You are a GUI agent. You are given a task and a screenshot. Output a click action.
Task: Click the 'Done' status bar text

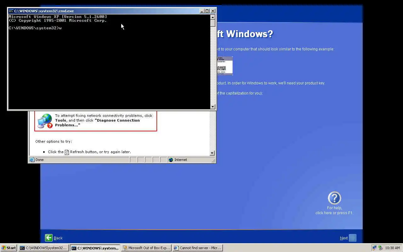40,160
